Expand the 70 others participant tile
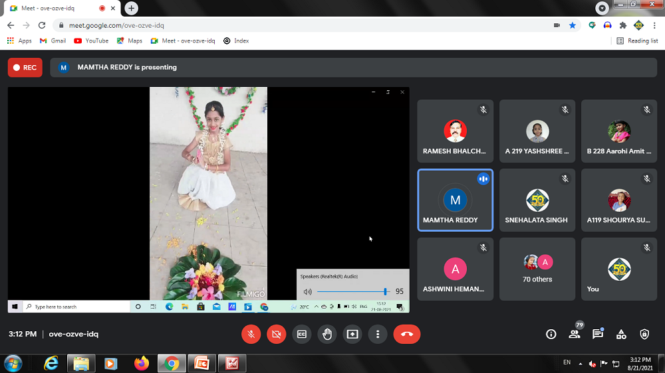The width and height of the screenshot is (665, 373). click(537, 269)
